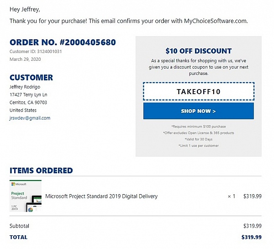This screenshot has height=249, width=274.
Task: Click the CUSTOMER section heading
Action: pos(31,77)
